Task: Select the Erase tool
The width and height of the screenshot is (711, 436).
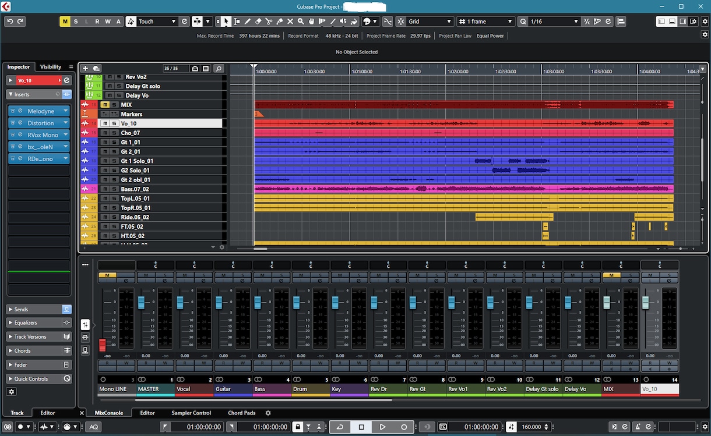Action: pyautogui.click(x=258, y=22)
